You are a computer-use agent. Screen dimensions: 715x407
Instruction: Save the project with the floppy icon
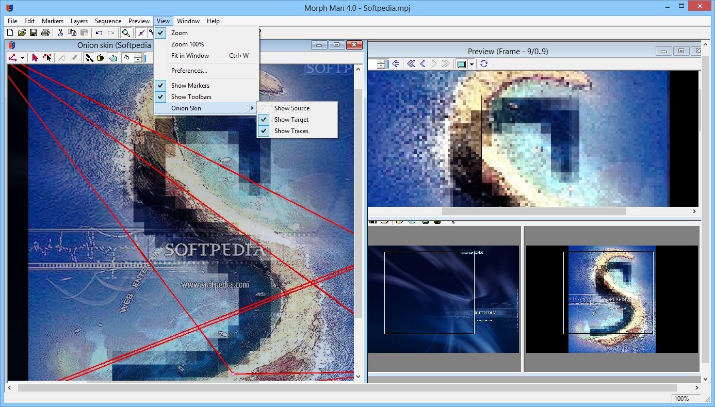34,32
